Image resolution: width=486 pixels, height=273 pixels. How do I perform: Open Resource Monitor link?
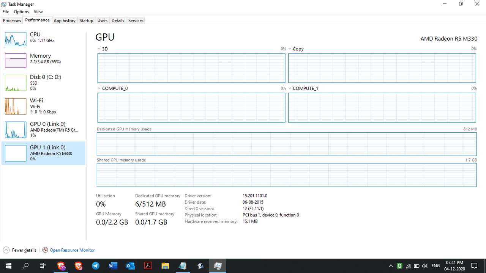point(72,250)
